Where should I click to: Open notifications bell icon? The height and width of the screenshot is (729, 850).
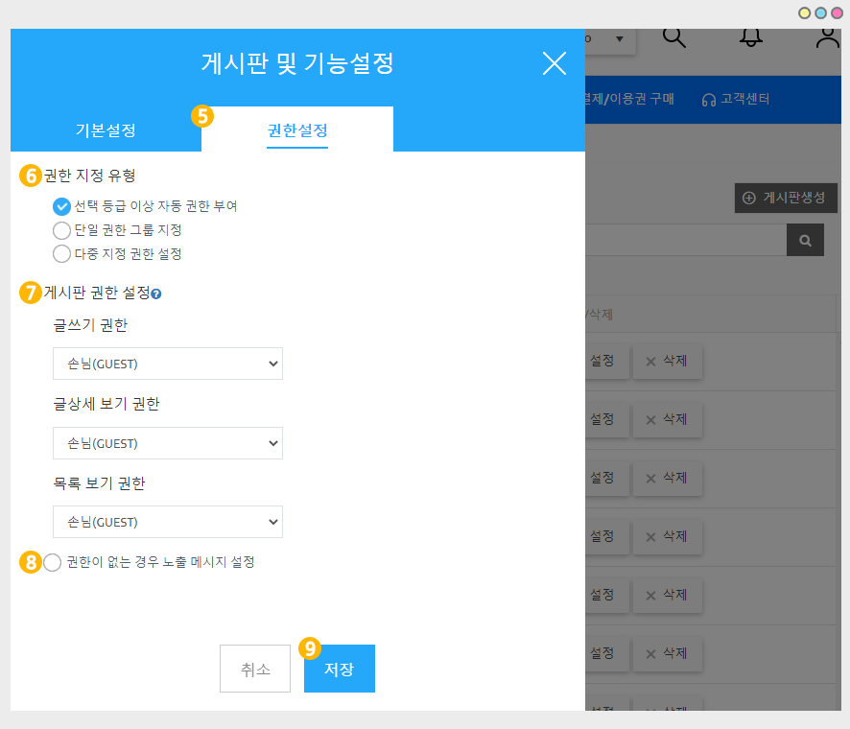pos(751,37)
